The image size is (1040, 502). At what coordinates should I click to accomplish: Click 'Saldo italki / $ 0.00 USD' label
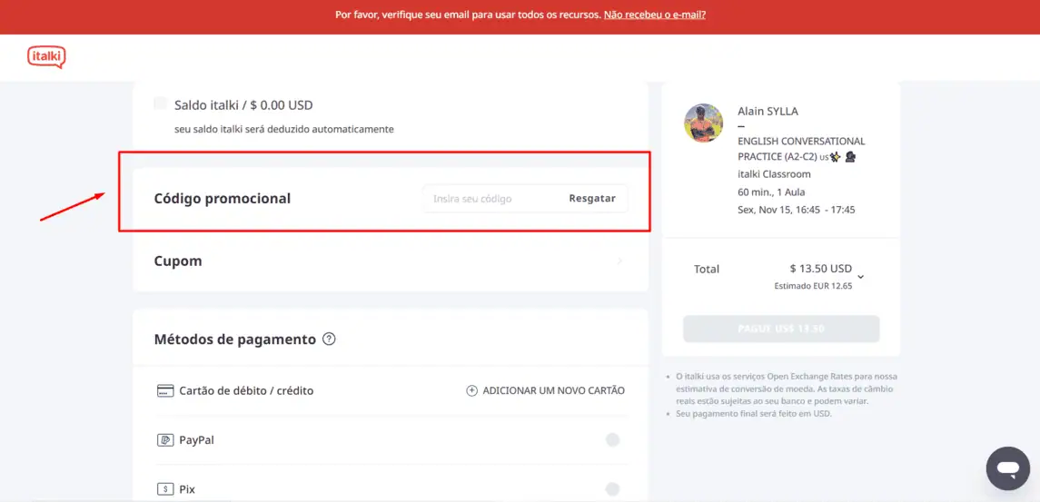(243, 104)
